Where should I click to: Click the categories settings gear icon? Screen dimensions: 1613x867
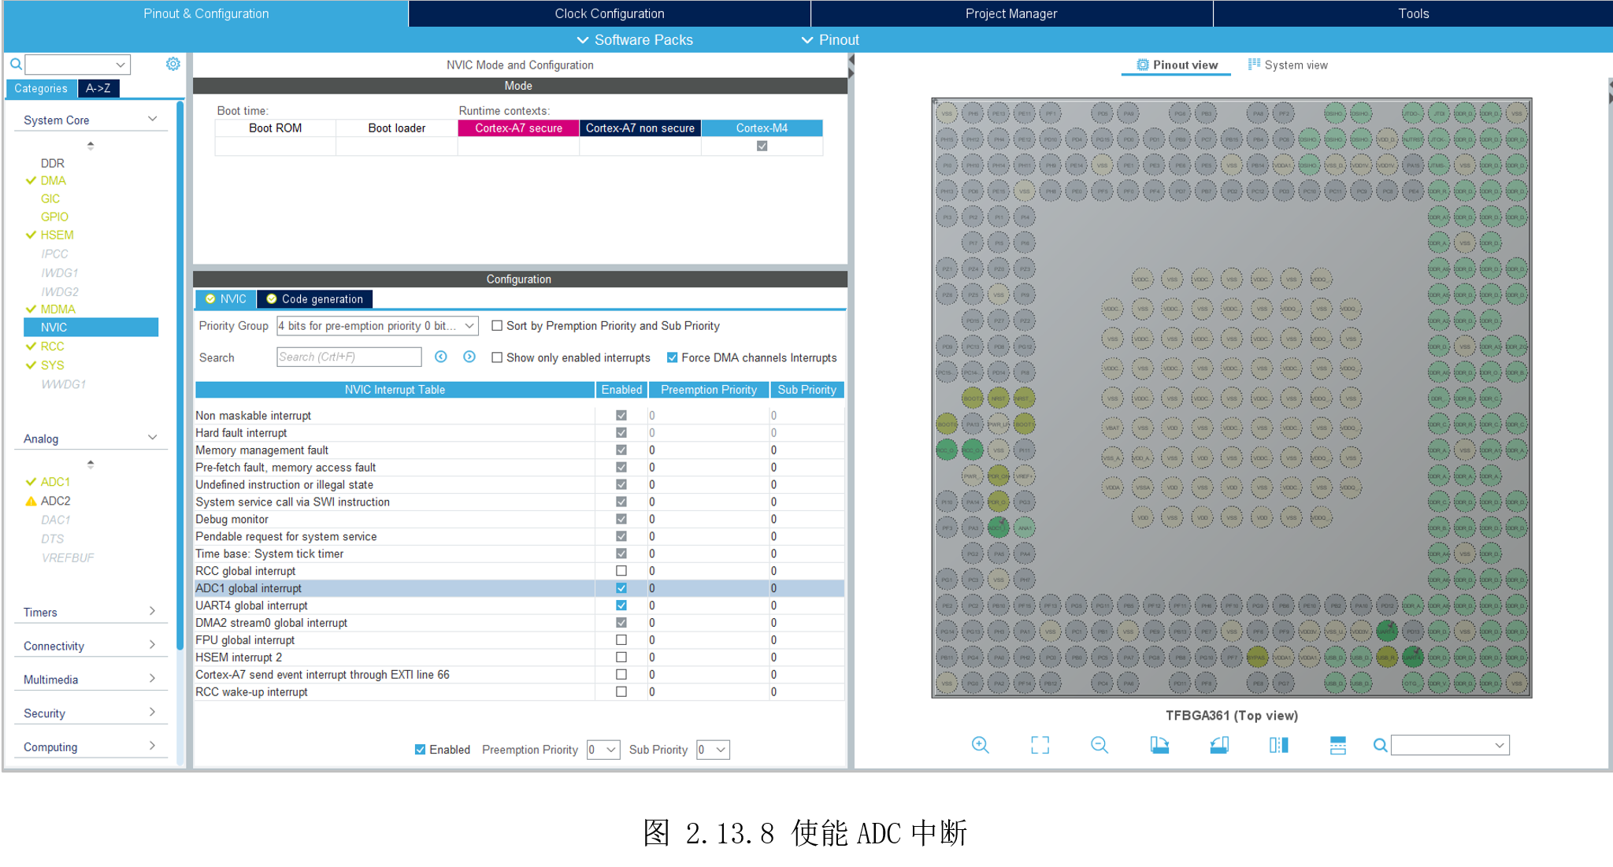tap(173, 65)
